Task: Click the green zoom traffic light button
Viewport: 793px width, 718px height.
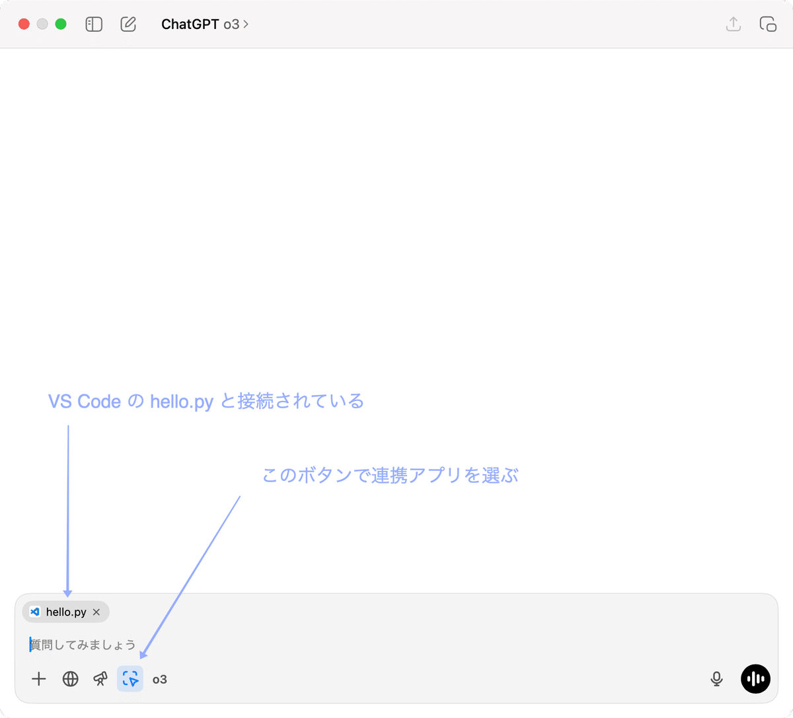Action: (x=61, y=24)
